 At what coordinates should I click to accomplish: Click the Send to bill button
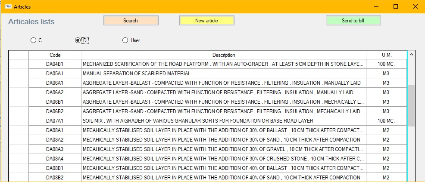353,20
